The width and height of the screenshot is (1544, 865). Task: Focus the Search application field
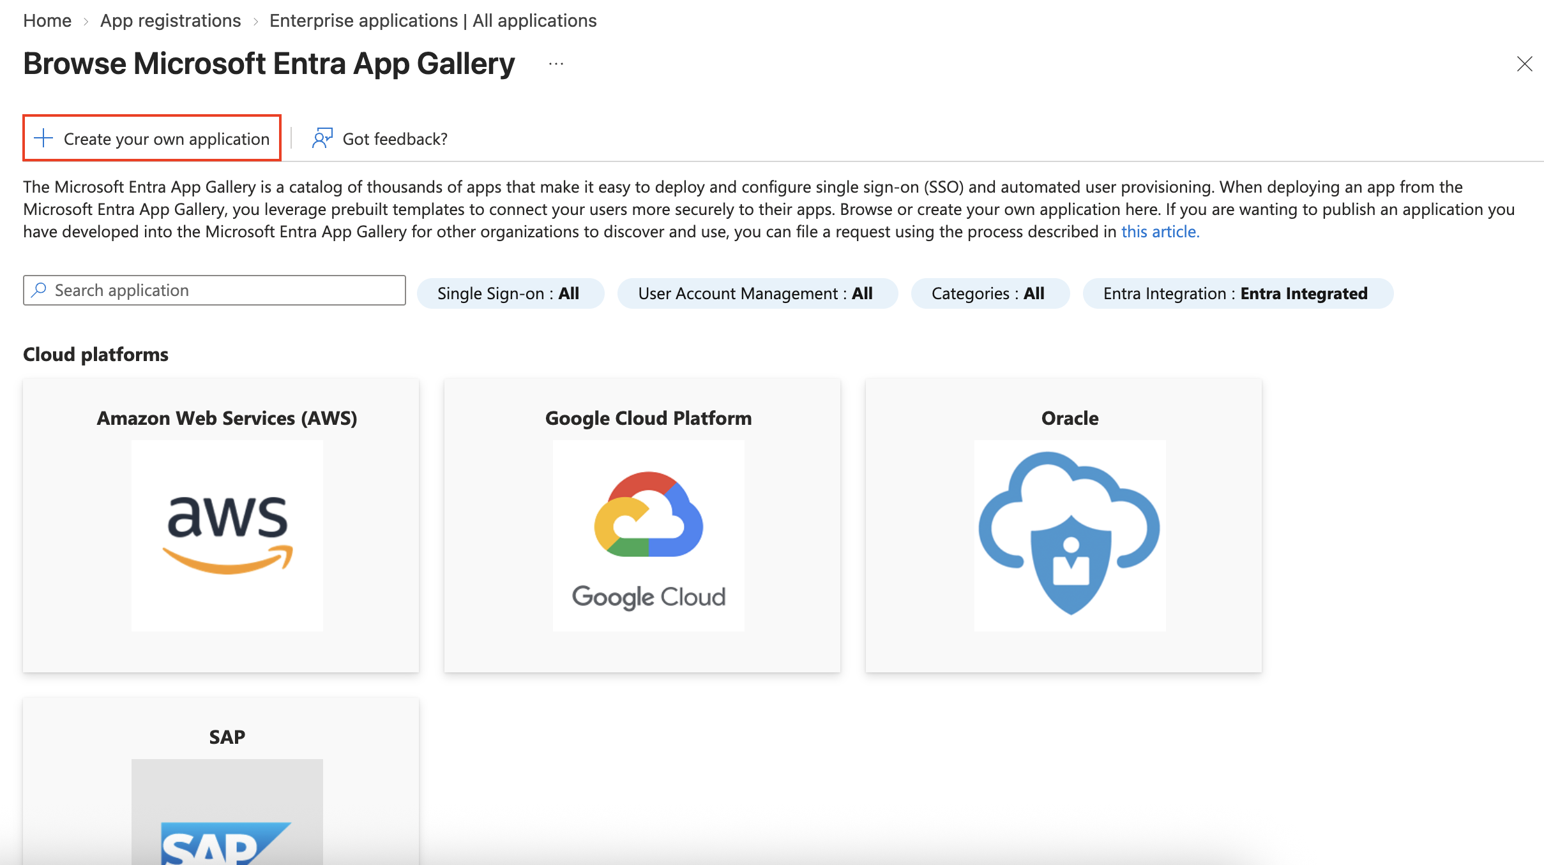coord(215,290)
